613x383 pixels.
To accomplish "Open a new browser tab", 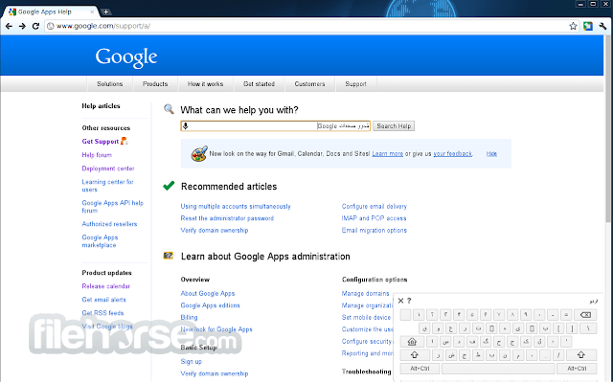I will [x=105, y=12].
